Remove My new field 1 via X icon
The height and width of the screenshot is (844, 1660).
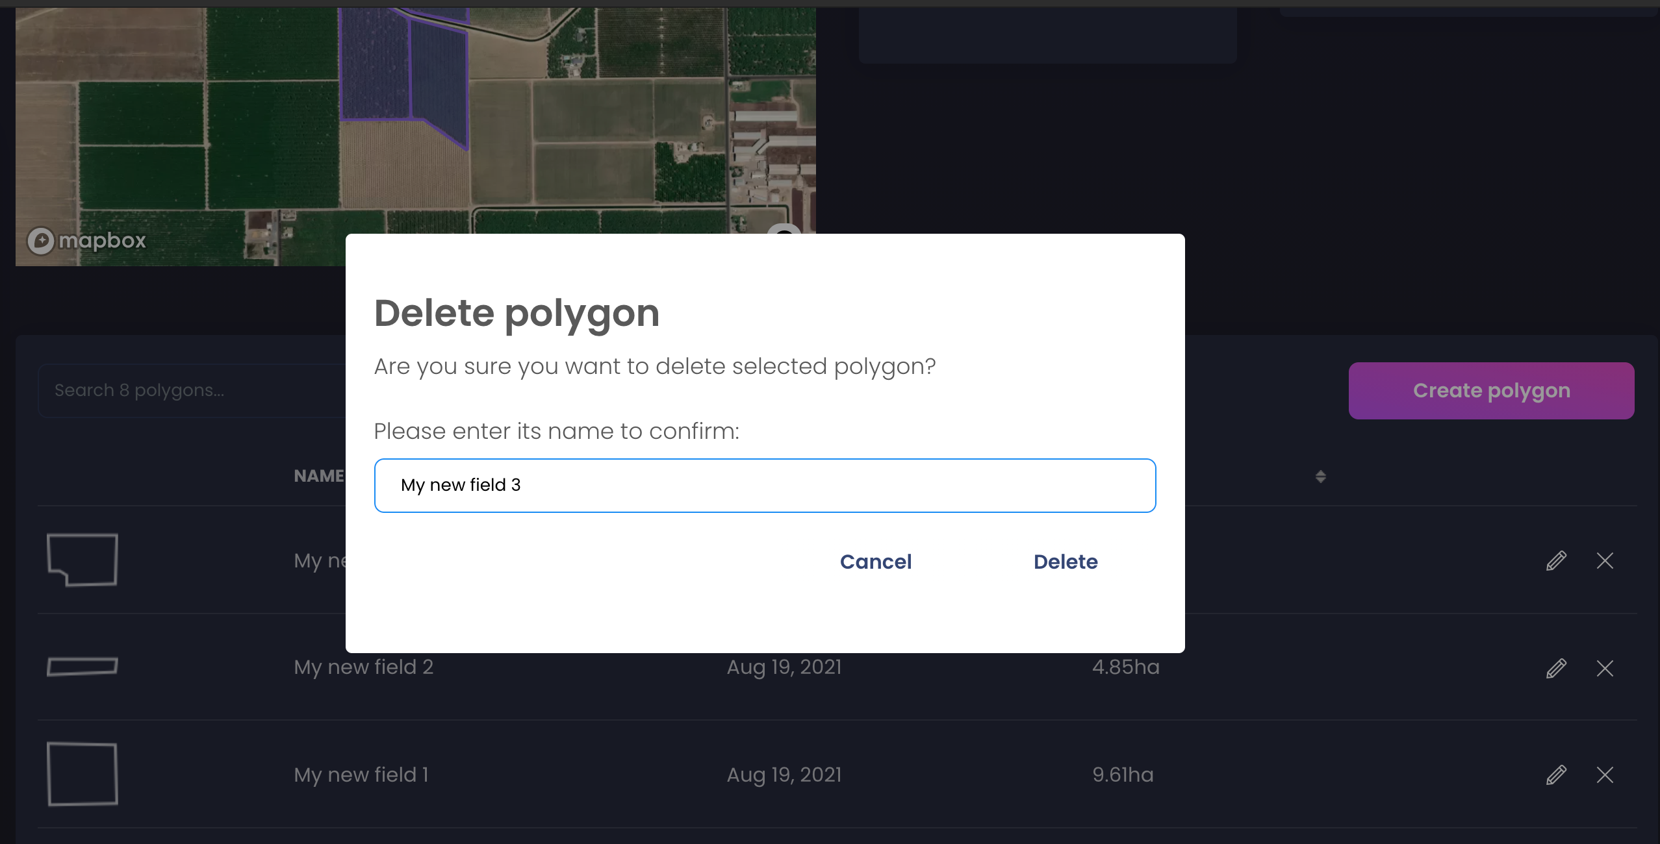(x=1605, y=775)
